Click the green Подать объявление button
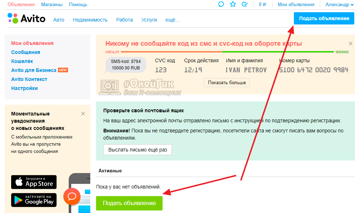This screenshot has width=355, height=213. (x=129, y=203)
